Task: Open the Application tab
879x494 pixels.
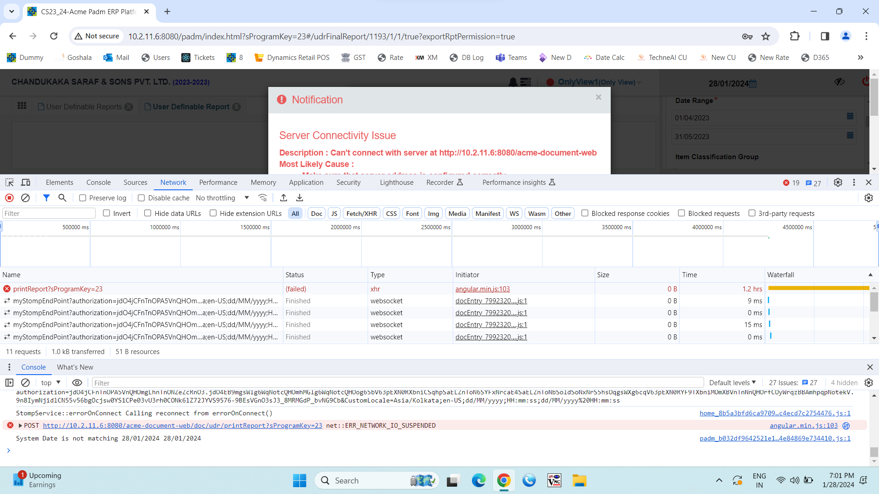Action: coord(306,183)
